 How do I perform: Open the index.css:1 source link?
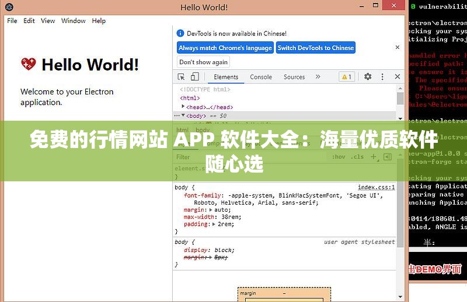pos(376,187)
